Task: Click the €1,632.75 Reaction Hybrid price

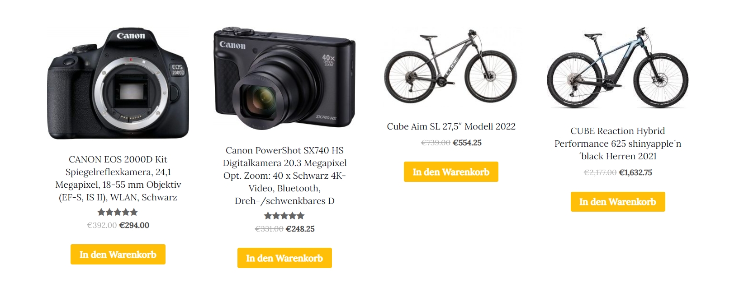Action: click(x=635, y=172)
